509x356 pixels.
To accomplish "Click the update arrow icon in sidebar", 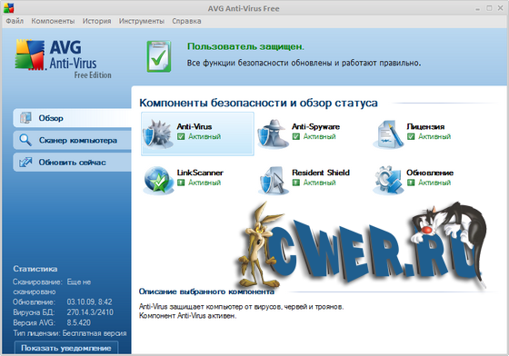I will point(25,163).
